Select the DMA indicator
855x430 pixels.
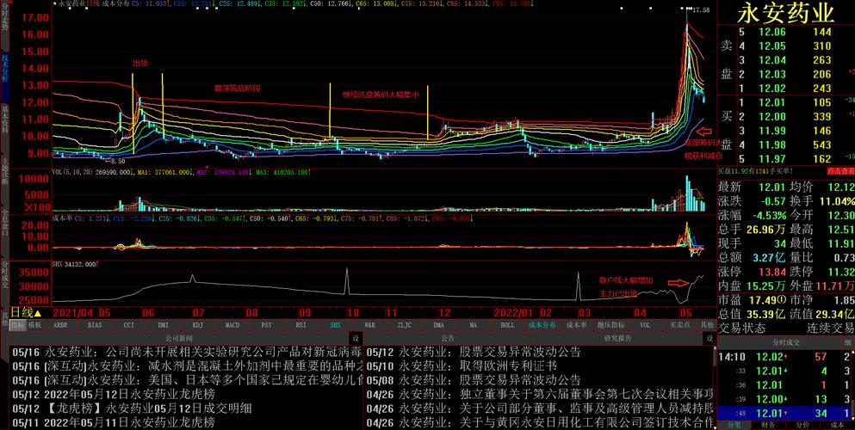coord(438,325)
